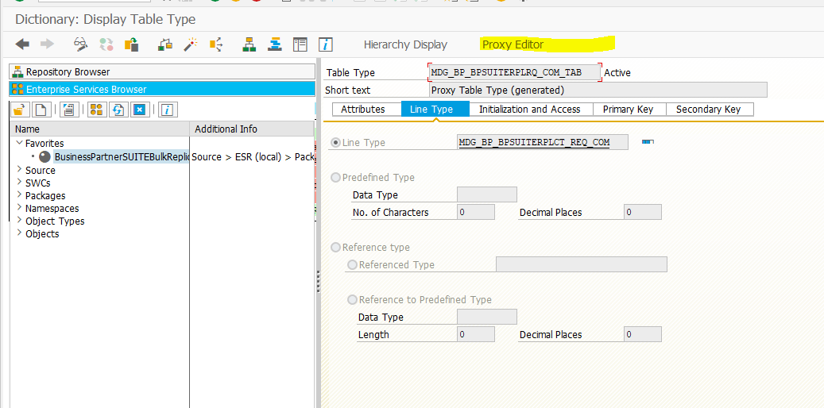
Task: Open the MDG_BP_BPSUITERPLCT_REQ_COM line type link
Action: (x=534, y=142)
